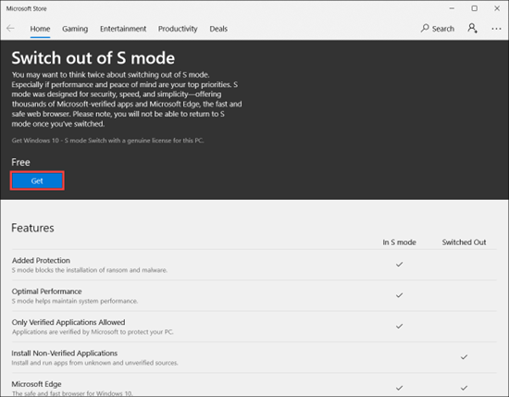Click the back arrow icon

[x=10, y=29]
